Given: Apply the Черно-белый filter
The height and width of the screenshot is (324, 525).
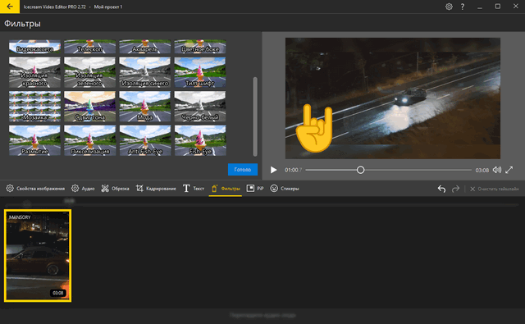Looking at the screenshot, I should pyautogui.click(x=200, y=107).
